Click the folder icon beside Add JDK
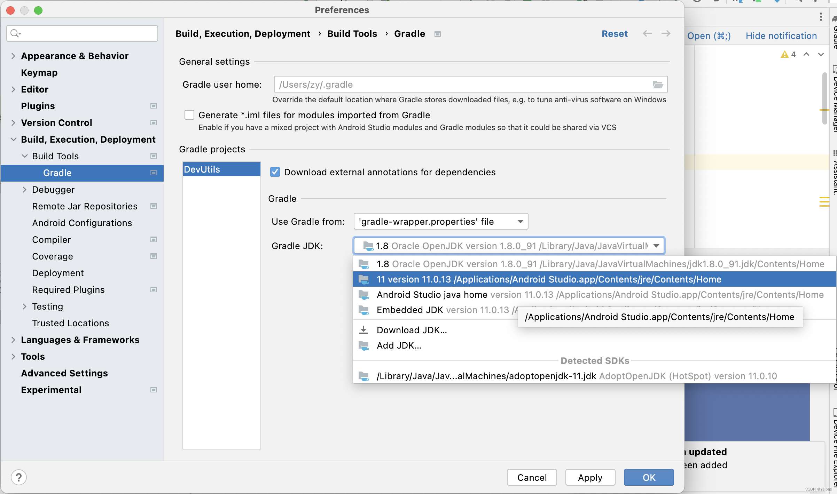The height and width of the screenshot is (494, 837). click(x=364, y=345)
